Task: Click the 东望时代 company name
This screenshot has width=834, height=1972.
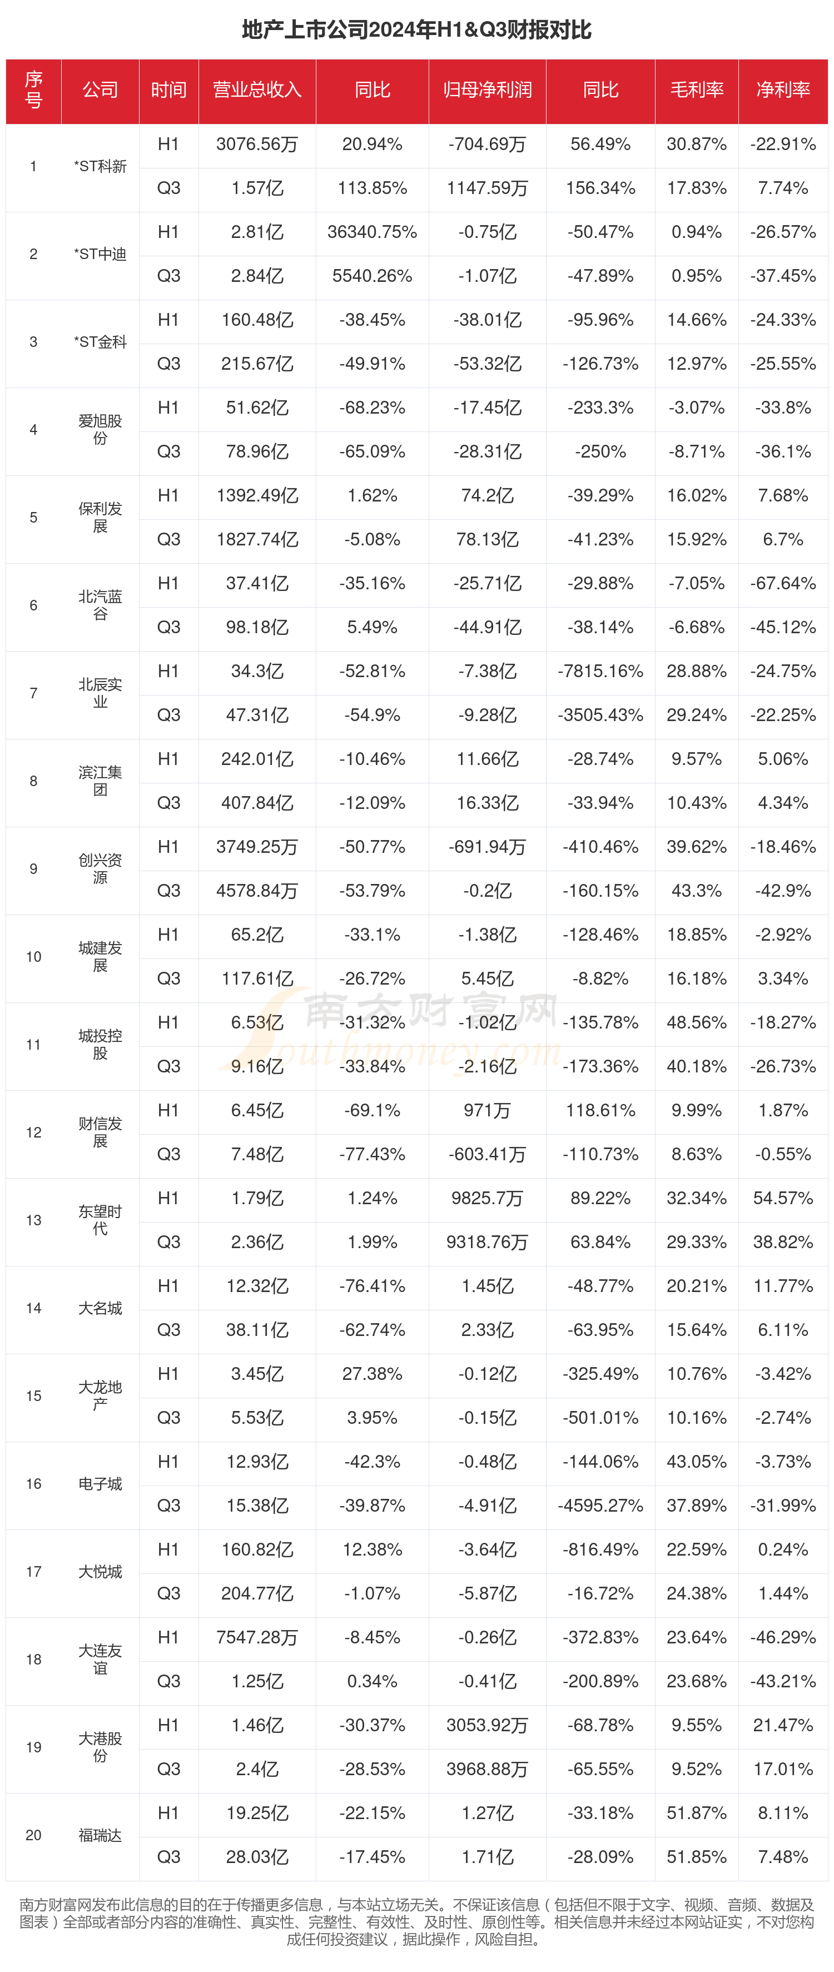Action: coord(100,1220)
